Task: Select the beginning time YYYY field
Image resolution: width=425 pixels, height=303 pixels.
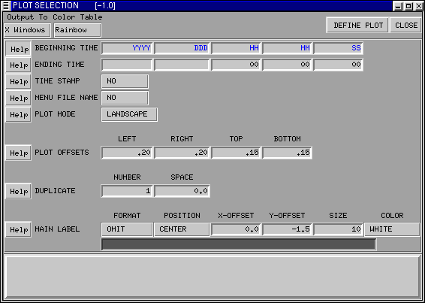Action: (x=127, y=48)
